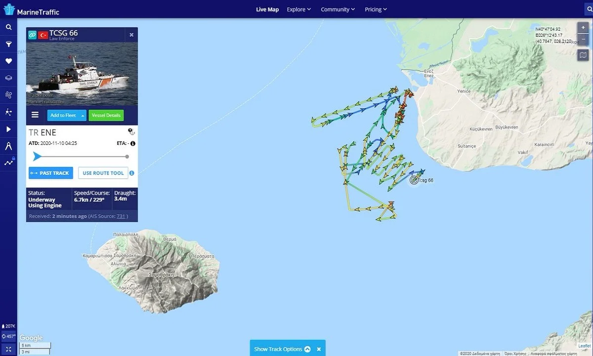Zoom in the map with plus button
The height and width of the screenshot is (356, 593).
tap(583, 28)
